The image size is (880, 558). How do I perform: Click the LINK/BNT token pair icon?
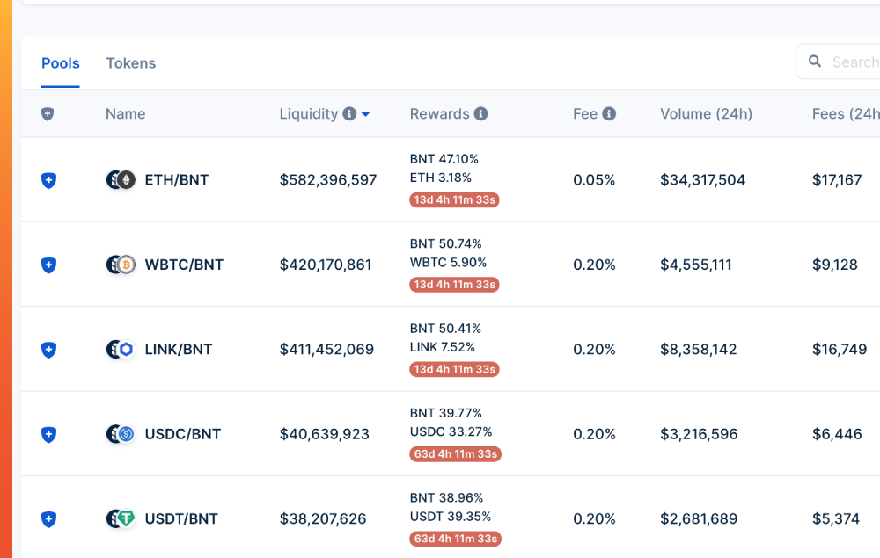coord(121,349)
